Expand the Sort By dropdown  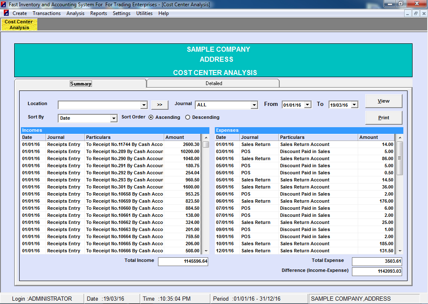114,118
